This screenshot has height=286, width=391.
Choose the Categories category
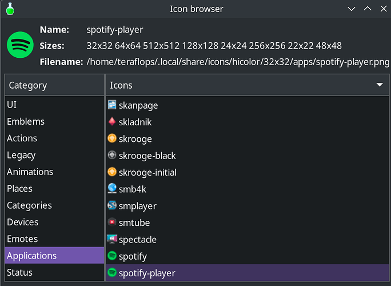[54, 205]
